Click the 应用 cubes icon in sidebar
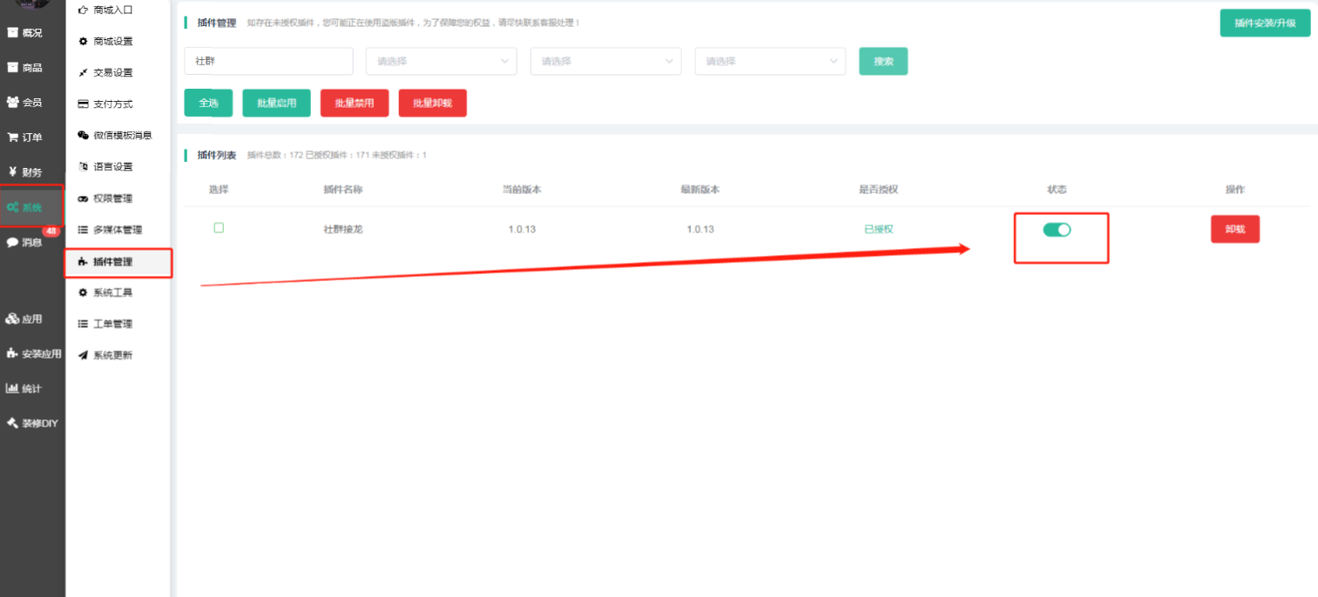The height and width of the screenshot is (597, 1318). [13, 319]
